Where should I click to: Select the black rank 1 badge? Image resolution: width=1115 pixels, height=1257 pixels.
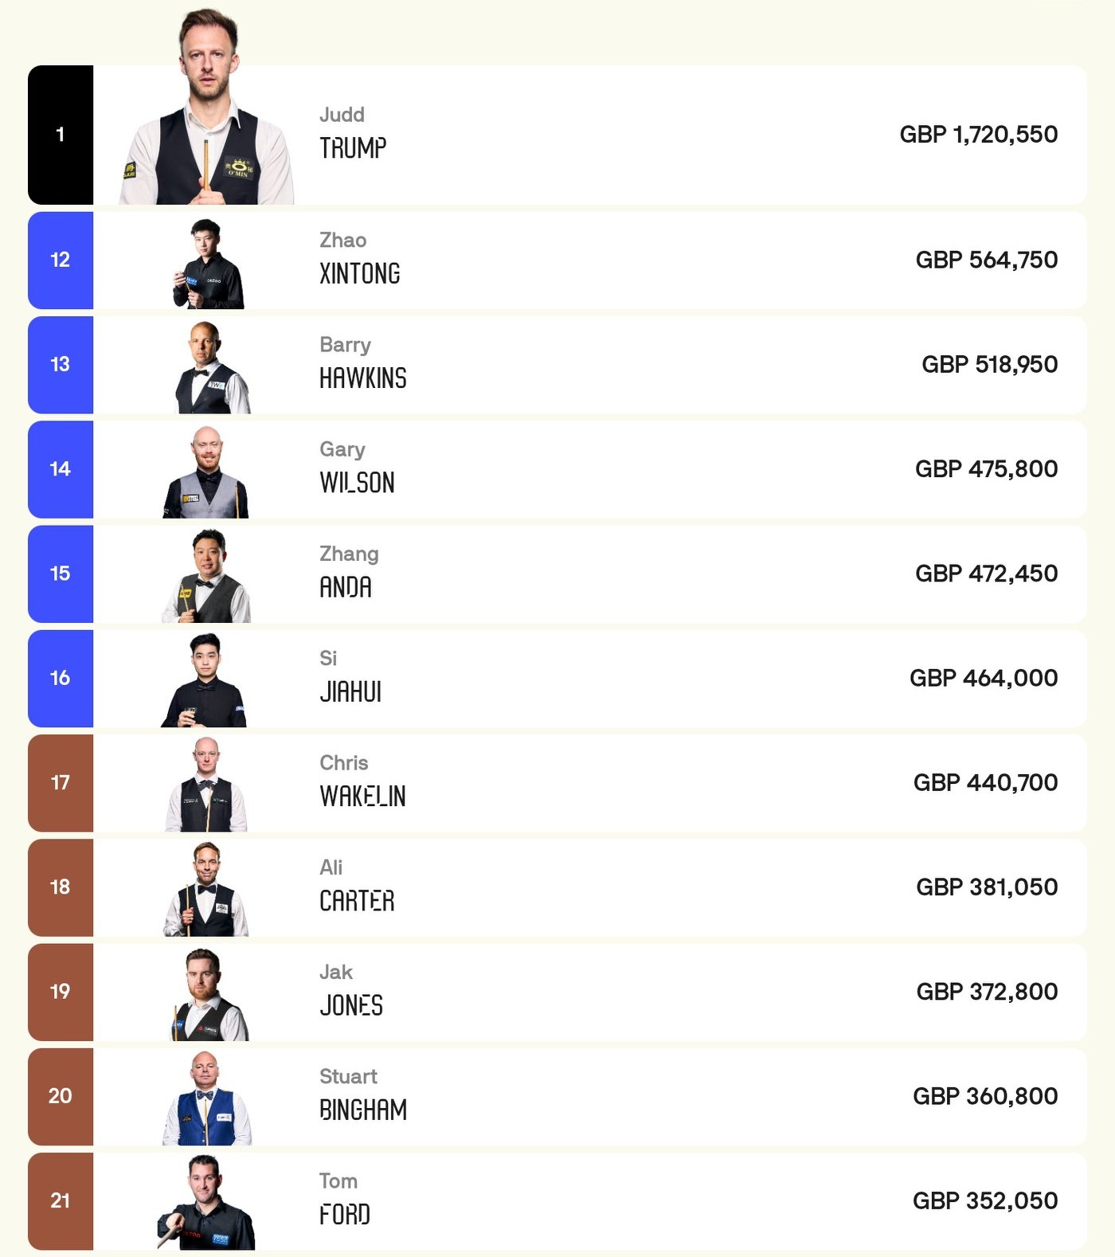pyautogui.click(x=61, y=135)
